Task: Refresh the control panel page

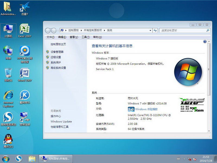Action: tap(155, 30)
